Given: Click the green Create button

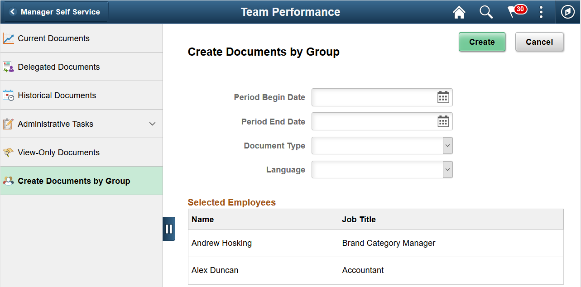Looking at the screenshot, I should pos(482,42).
